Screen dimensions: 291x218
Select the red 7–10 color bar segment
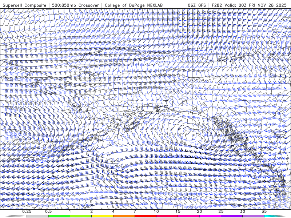click(x=145, y=216)
